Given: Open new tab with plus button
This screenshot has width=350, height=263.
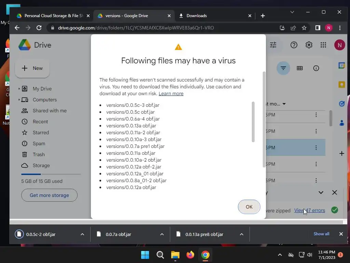Looking at the screenshot, I should tap(263, 16).
